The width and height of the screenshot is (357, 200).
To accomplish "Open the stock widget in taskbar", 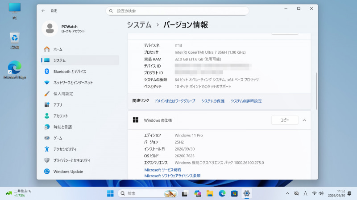I will point(19,193).
